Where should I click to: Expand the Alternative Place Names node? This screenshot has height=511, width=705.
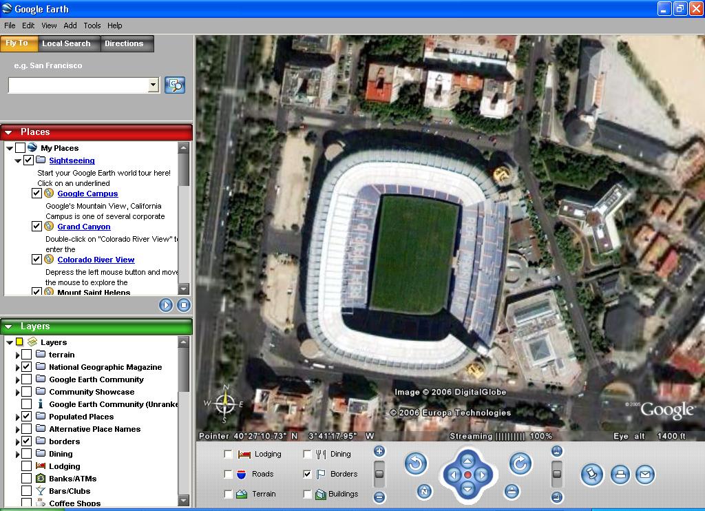click(x=17, y=430)
